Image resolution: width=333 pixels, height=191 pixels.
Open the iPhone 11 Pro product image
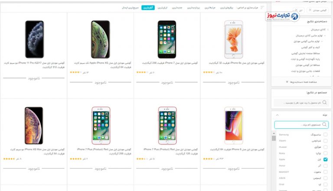point(34,39)
